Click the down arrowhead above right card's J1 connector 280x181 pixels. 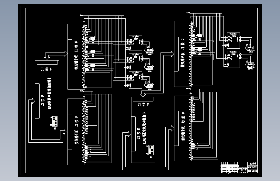[x=143, y=95]
